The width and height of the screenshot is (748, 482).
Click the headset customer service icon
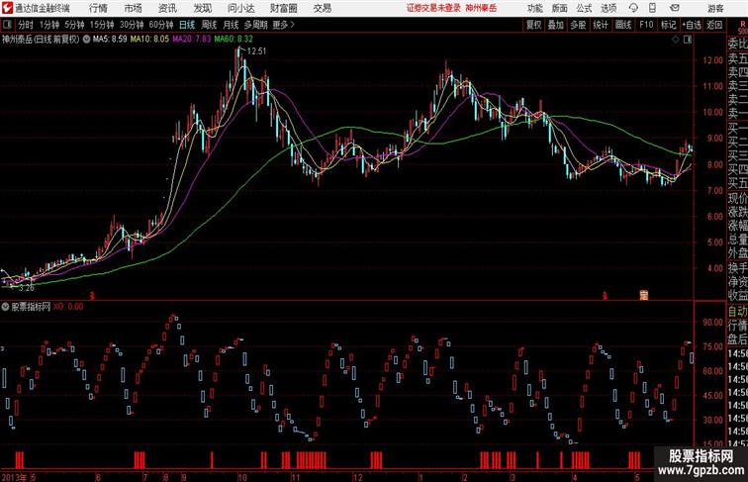633,8
